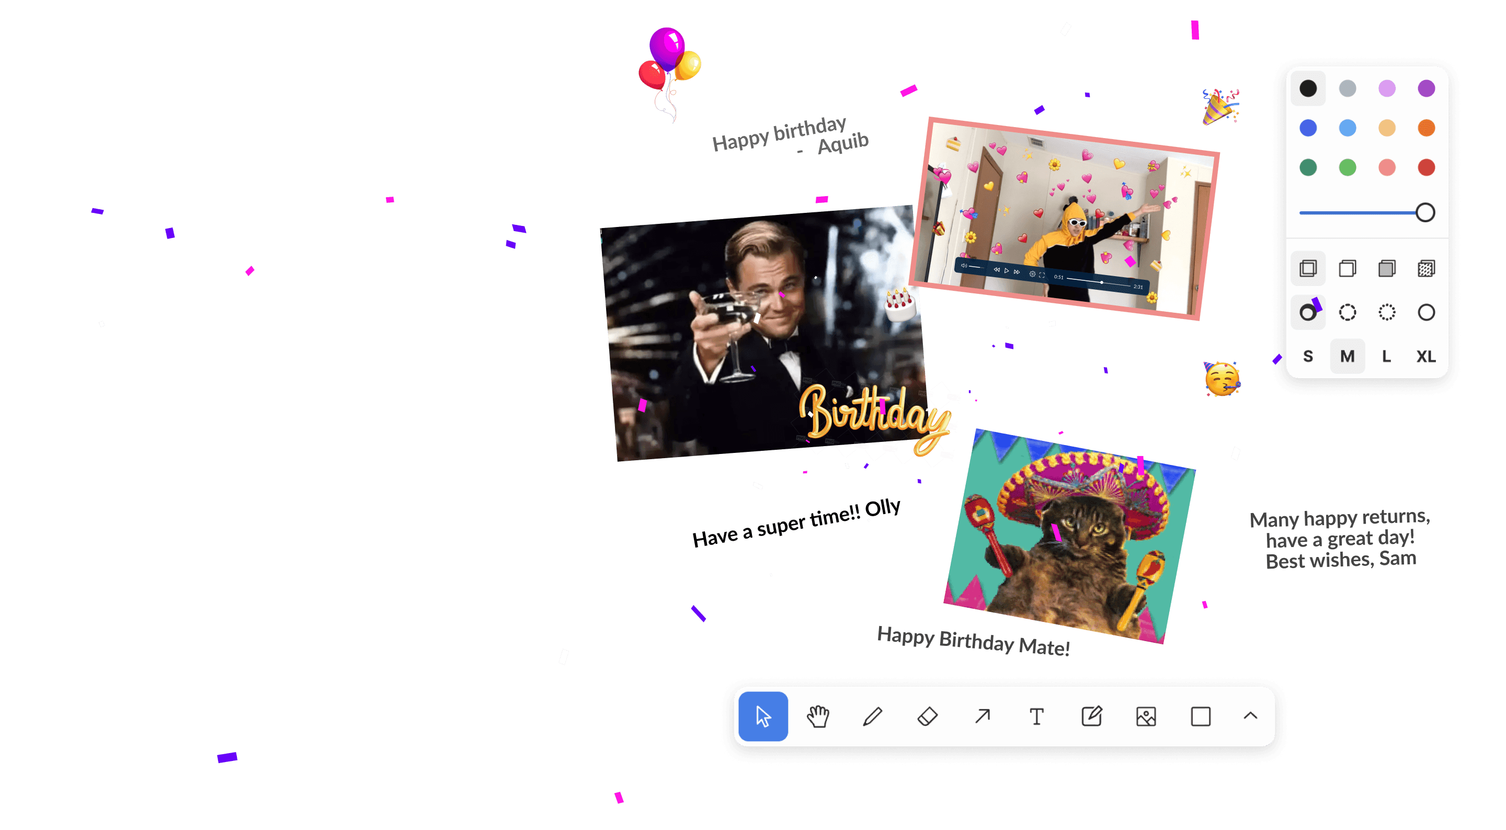Choose the solid line style

pos(1426,312)
